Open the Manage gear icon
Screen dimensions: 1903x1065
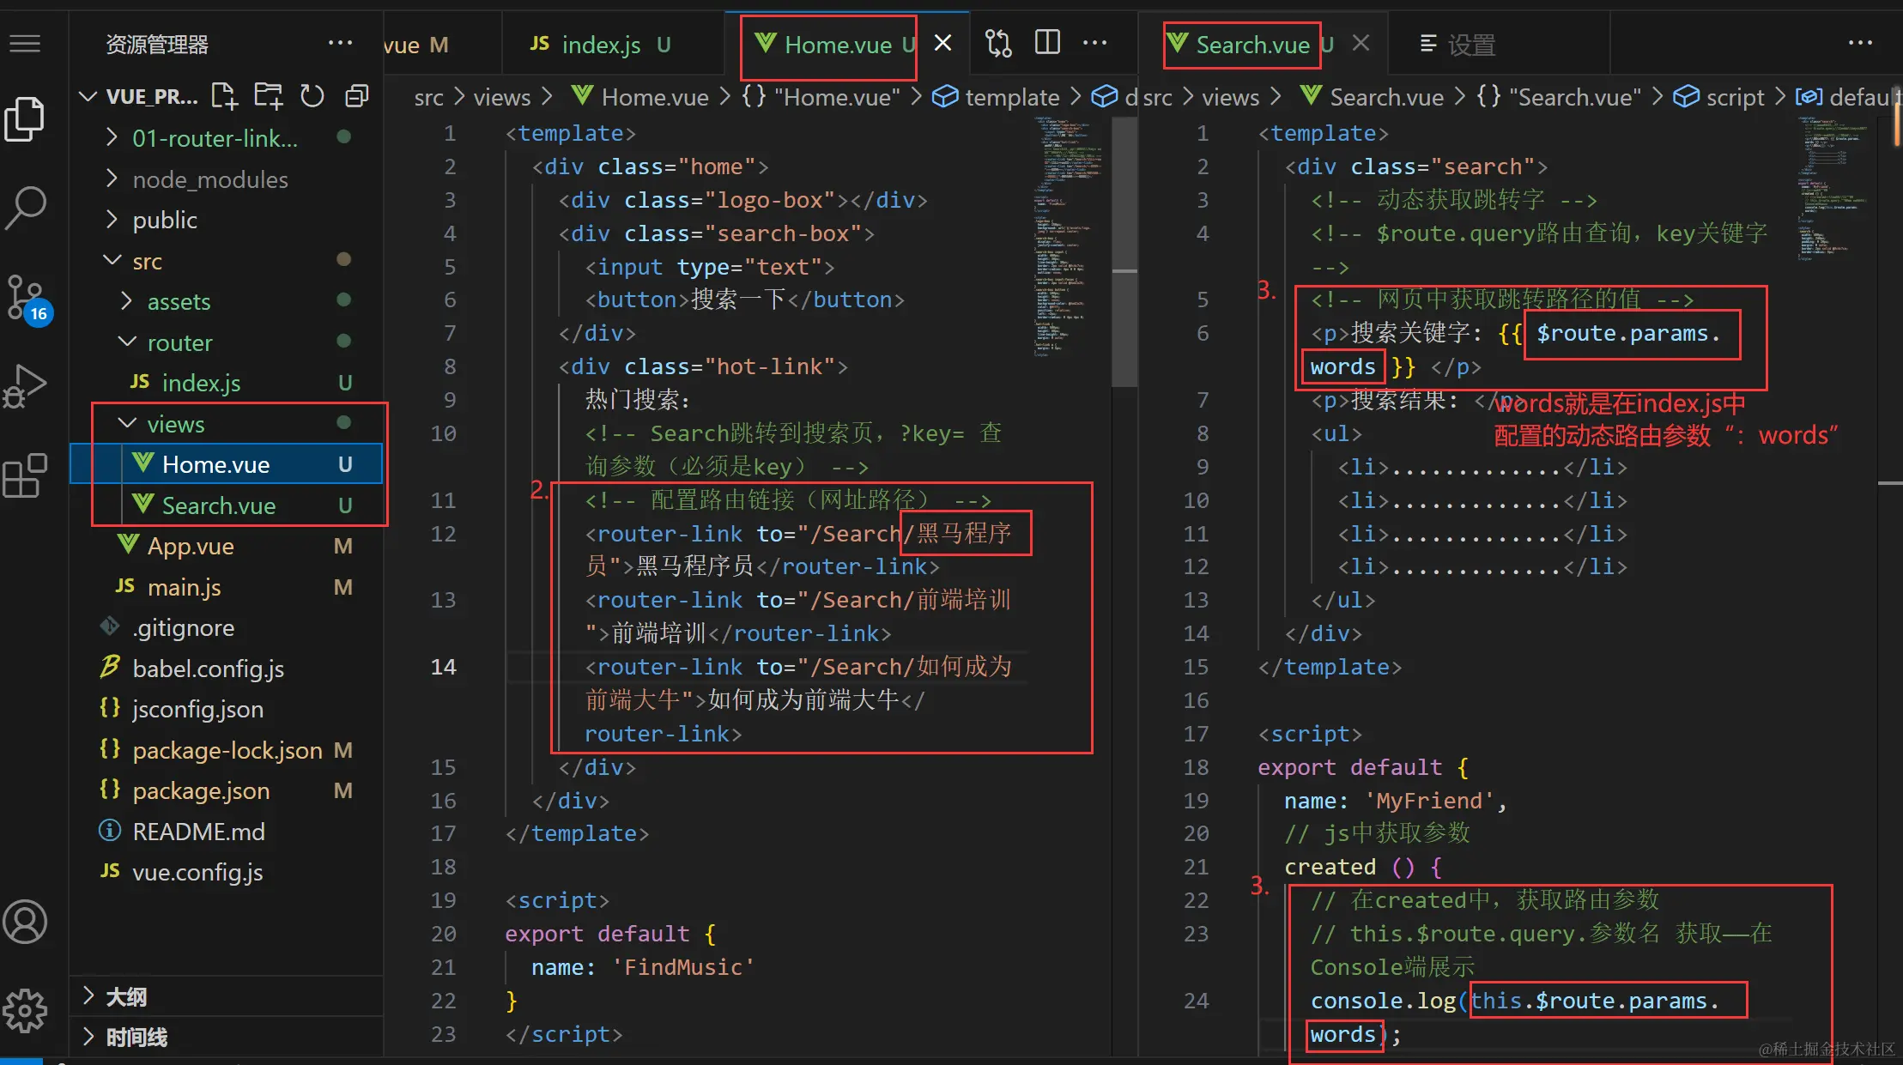(x=25, y=1011)
